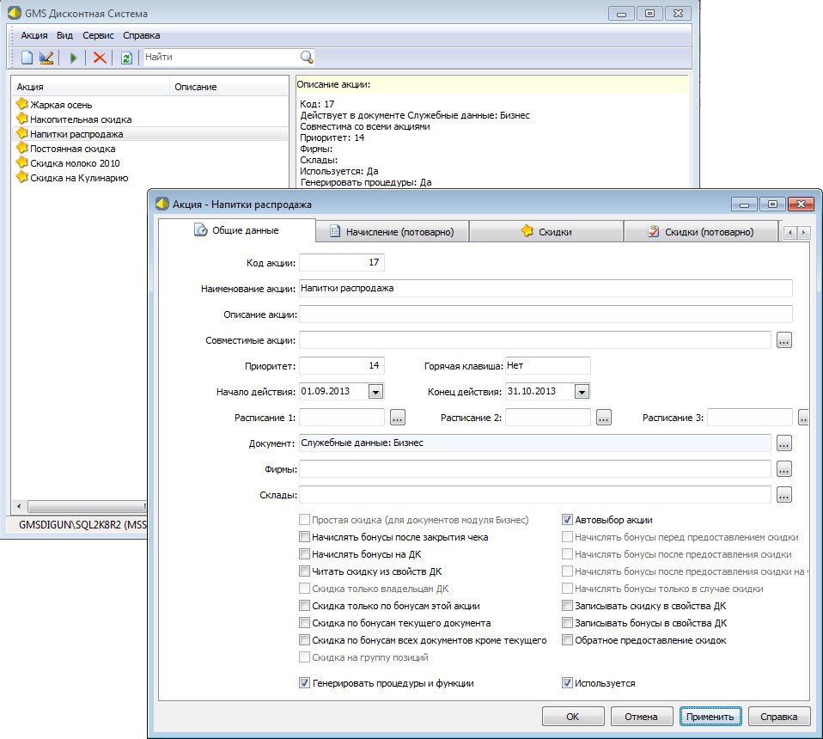Uncheck the Автовыбор акции checkbox
Viewport: 823px width, 739px height.
coord(567,520)
